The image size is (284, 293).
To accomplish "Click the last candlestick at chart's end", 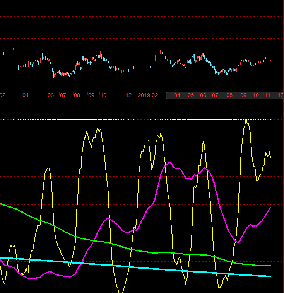I will point(270,60).
